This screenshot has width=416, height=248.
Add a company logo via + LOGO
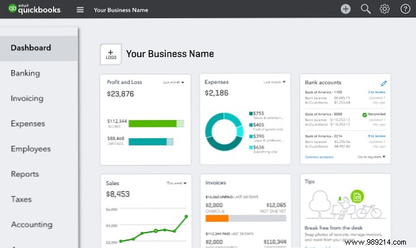click(x=111, y=54)
